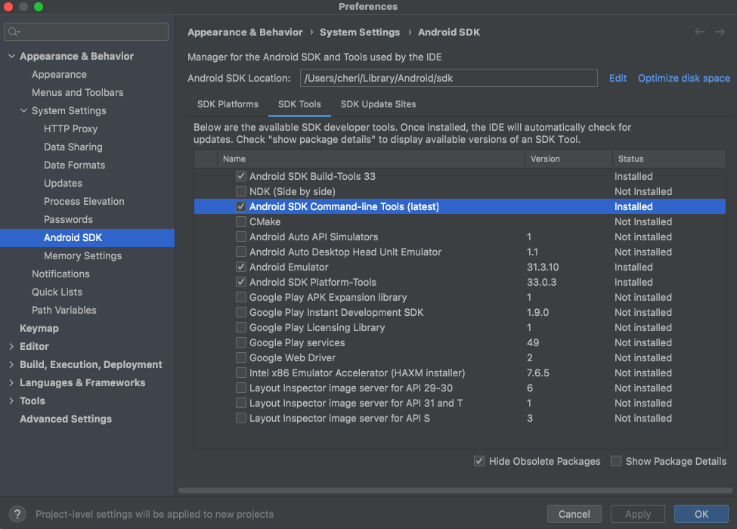This screenshot has width=737, height=529.
Task: Click the Version column header
Action: (x=568, y=159)
